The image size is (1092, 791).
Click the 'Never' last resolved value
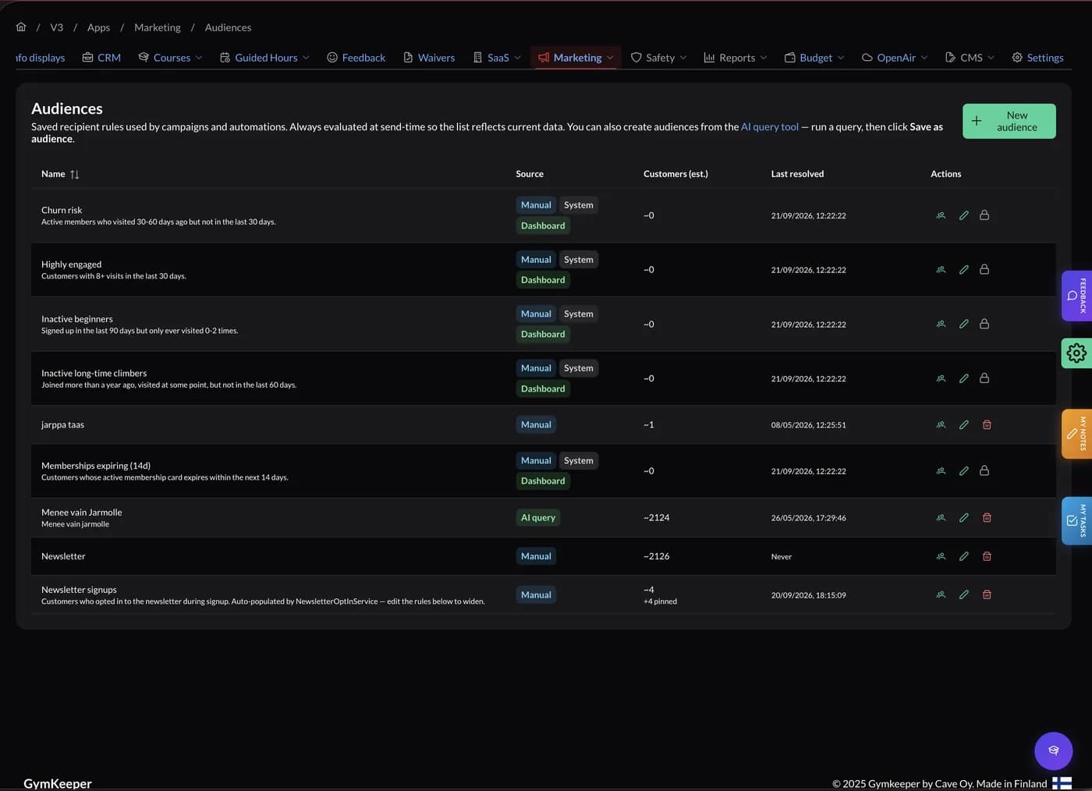pyautogui.click(x=782, y=557)
